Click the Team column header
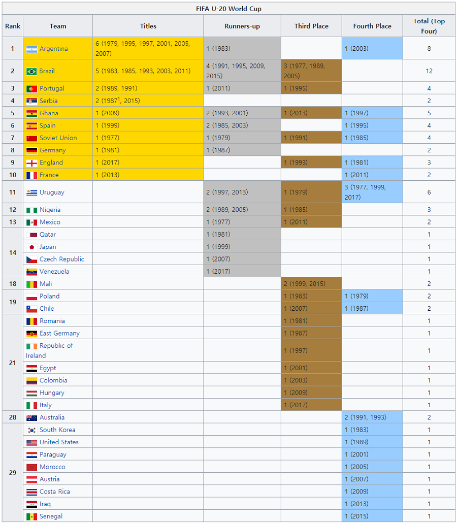 point(58,26)
